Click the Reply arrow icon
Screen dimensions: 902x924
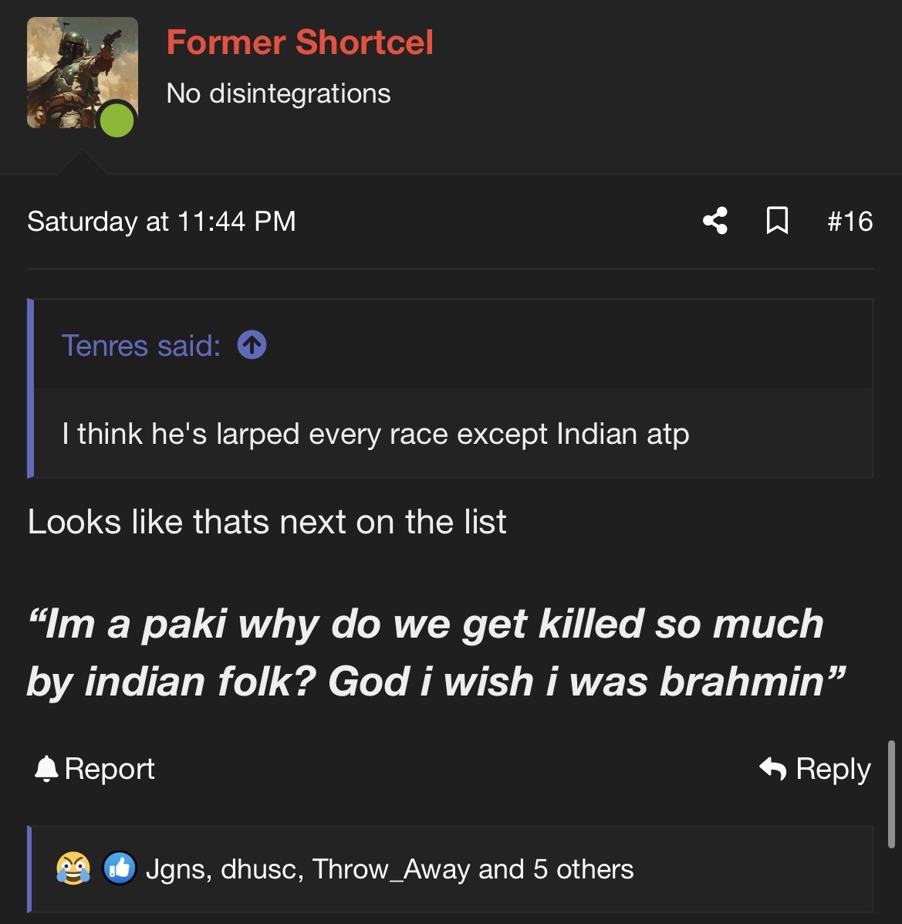tap(772, 769)
